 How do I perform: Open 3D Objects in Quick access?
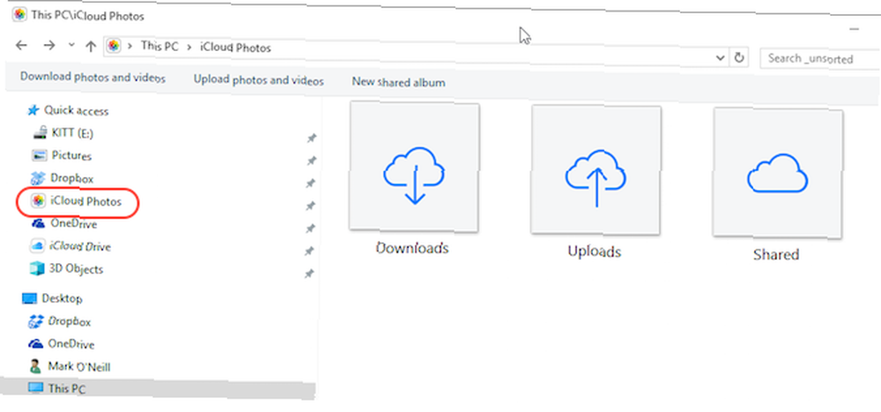77,269
